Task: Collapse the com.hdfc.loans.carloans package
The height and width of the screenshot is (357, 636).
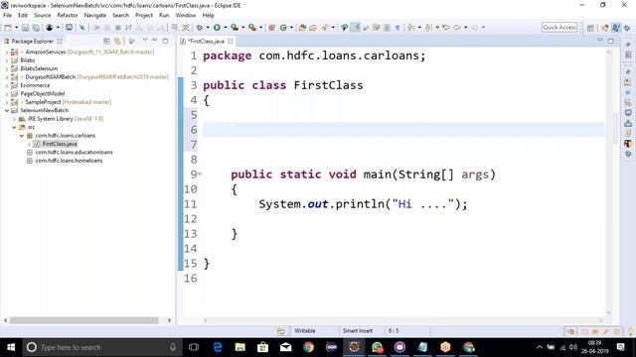Action: (22, 136)
